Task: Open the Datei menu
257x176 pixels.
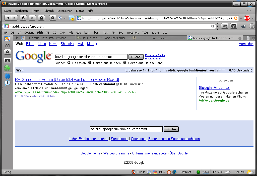Action: point(8,11)
